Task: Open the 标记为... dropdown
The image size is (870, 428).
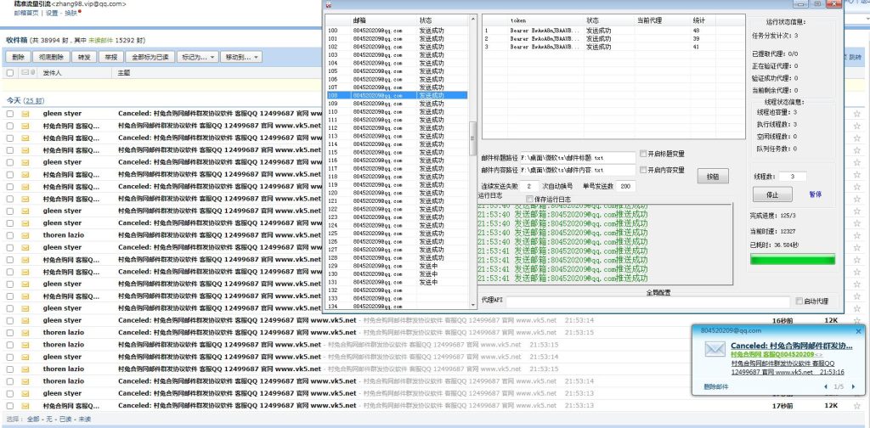Action: point(198,57)
